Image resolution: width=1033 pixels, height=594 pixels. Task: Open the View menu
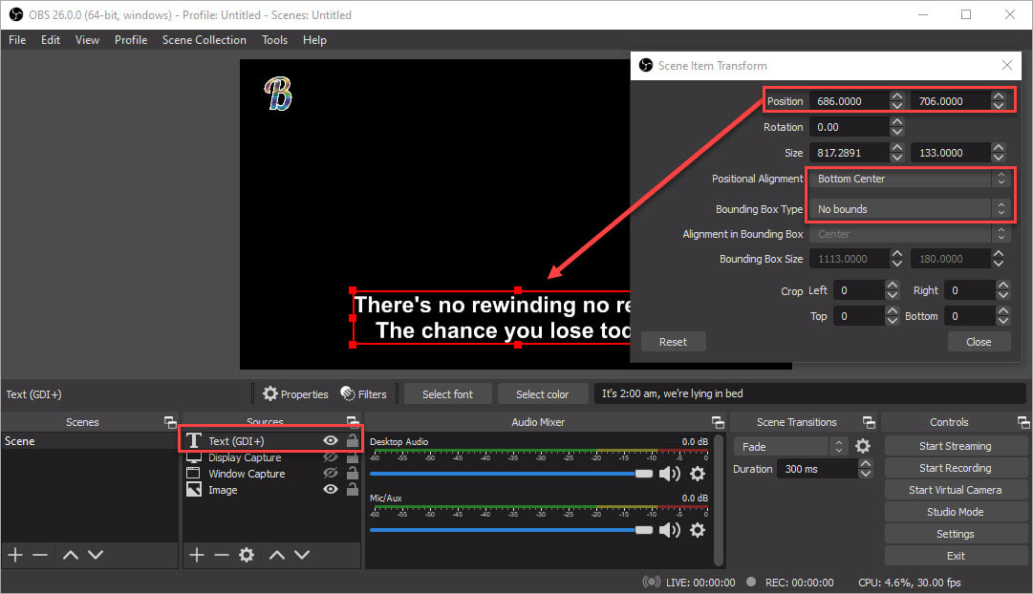(87, 40)
